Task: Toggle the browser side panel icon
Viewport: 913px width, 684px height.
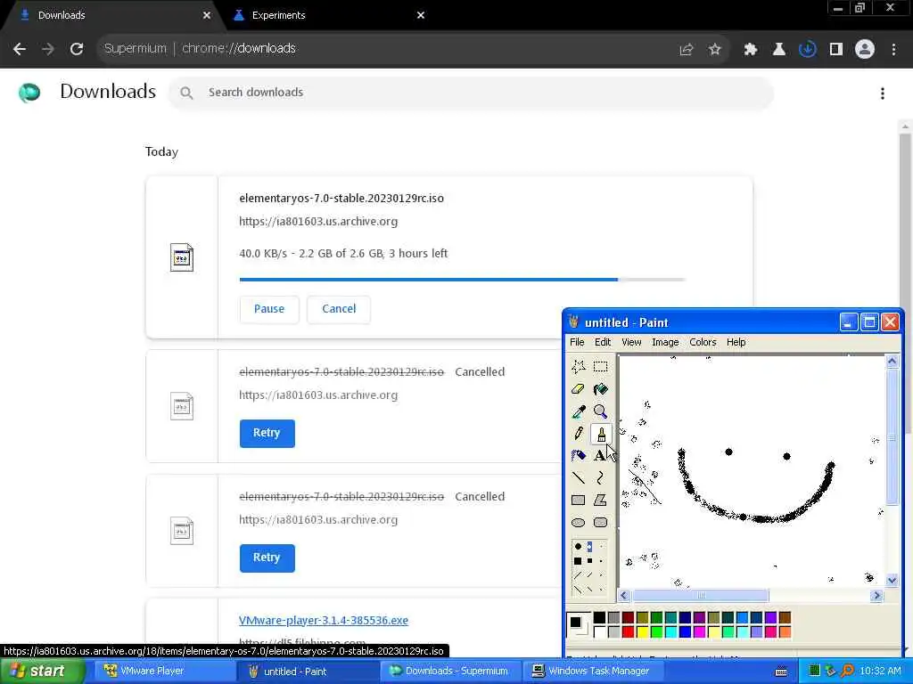Action: [x=836, y=50]
